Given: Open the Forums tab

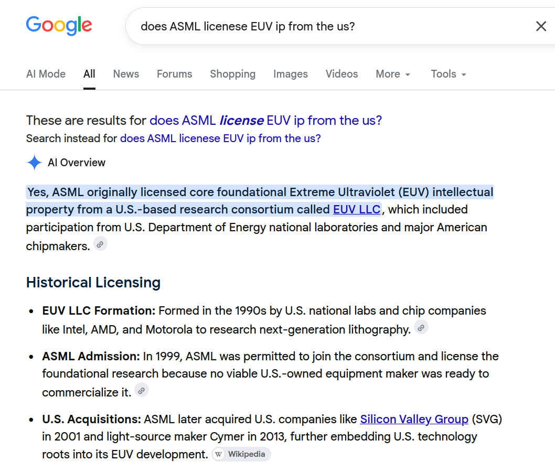Looking at the screenshot, I should (x=175, y=74).
